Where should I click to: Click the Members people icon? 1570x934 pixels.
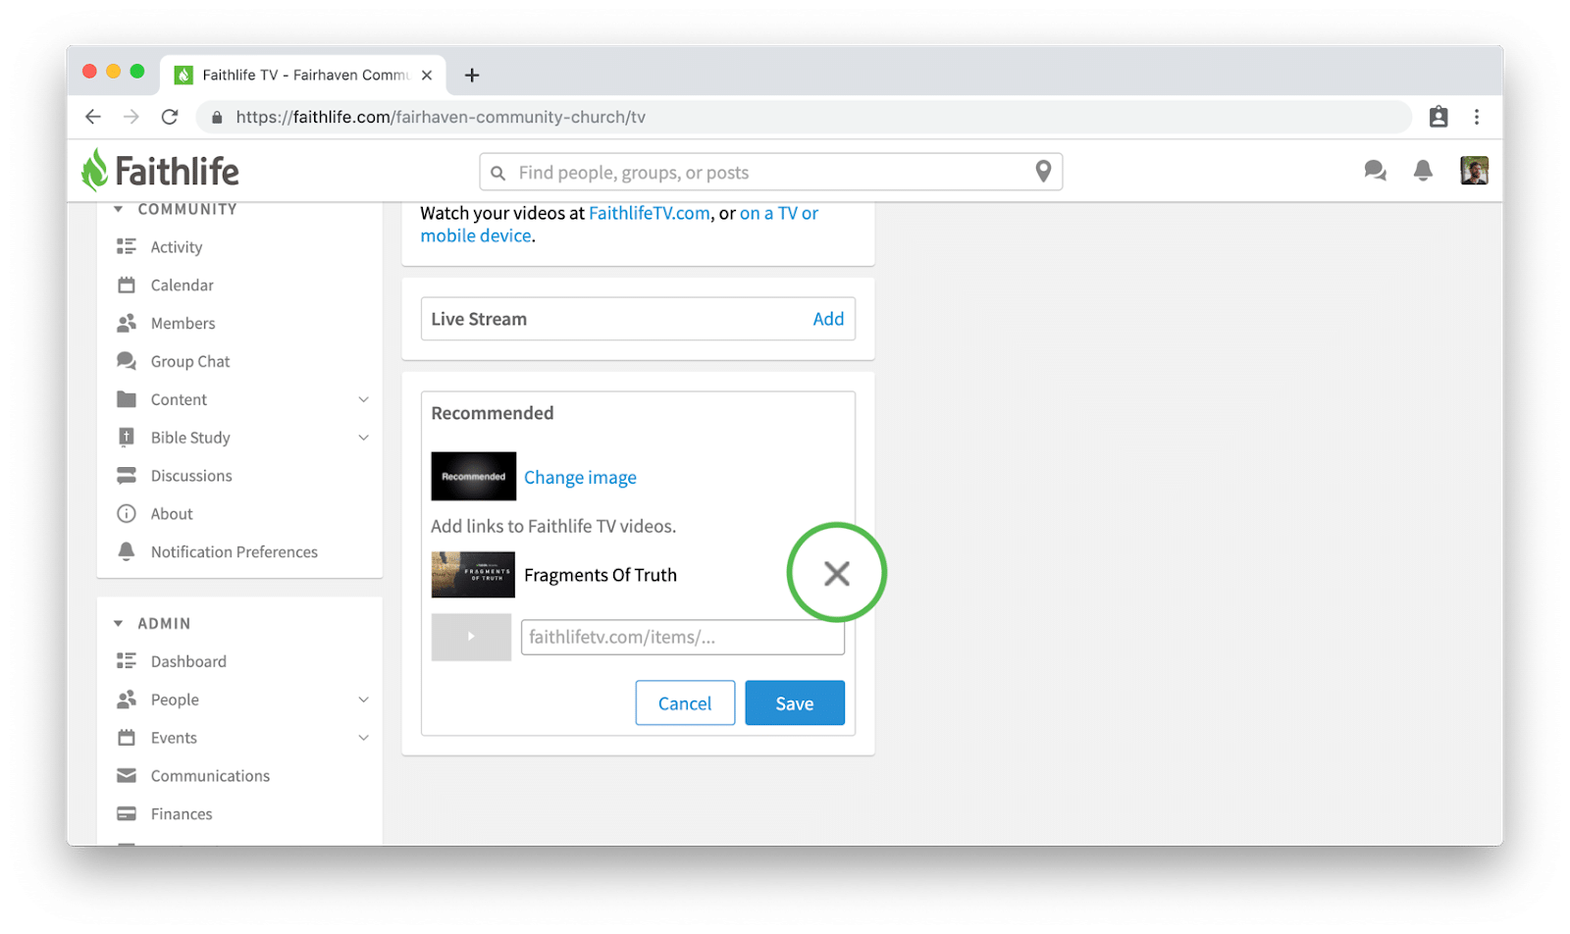point(127,323)
